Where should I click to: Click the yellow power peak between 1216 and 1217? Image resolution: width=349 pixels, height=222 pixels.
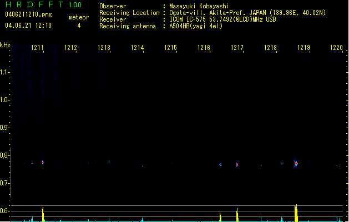[x=220, y=218]
